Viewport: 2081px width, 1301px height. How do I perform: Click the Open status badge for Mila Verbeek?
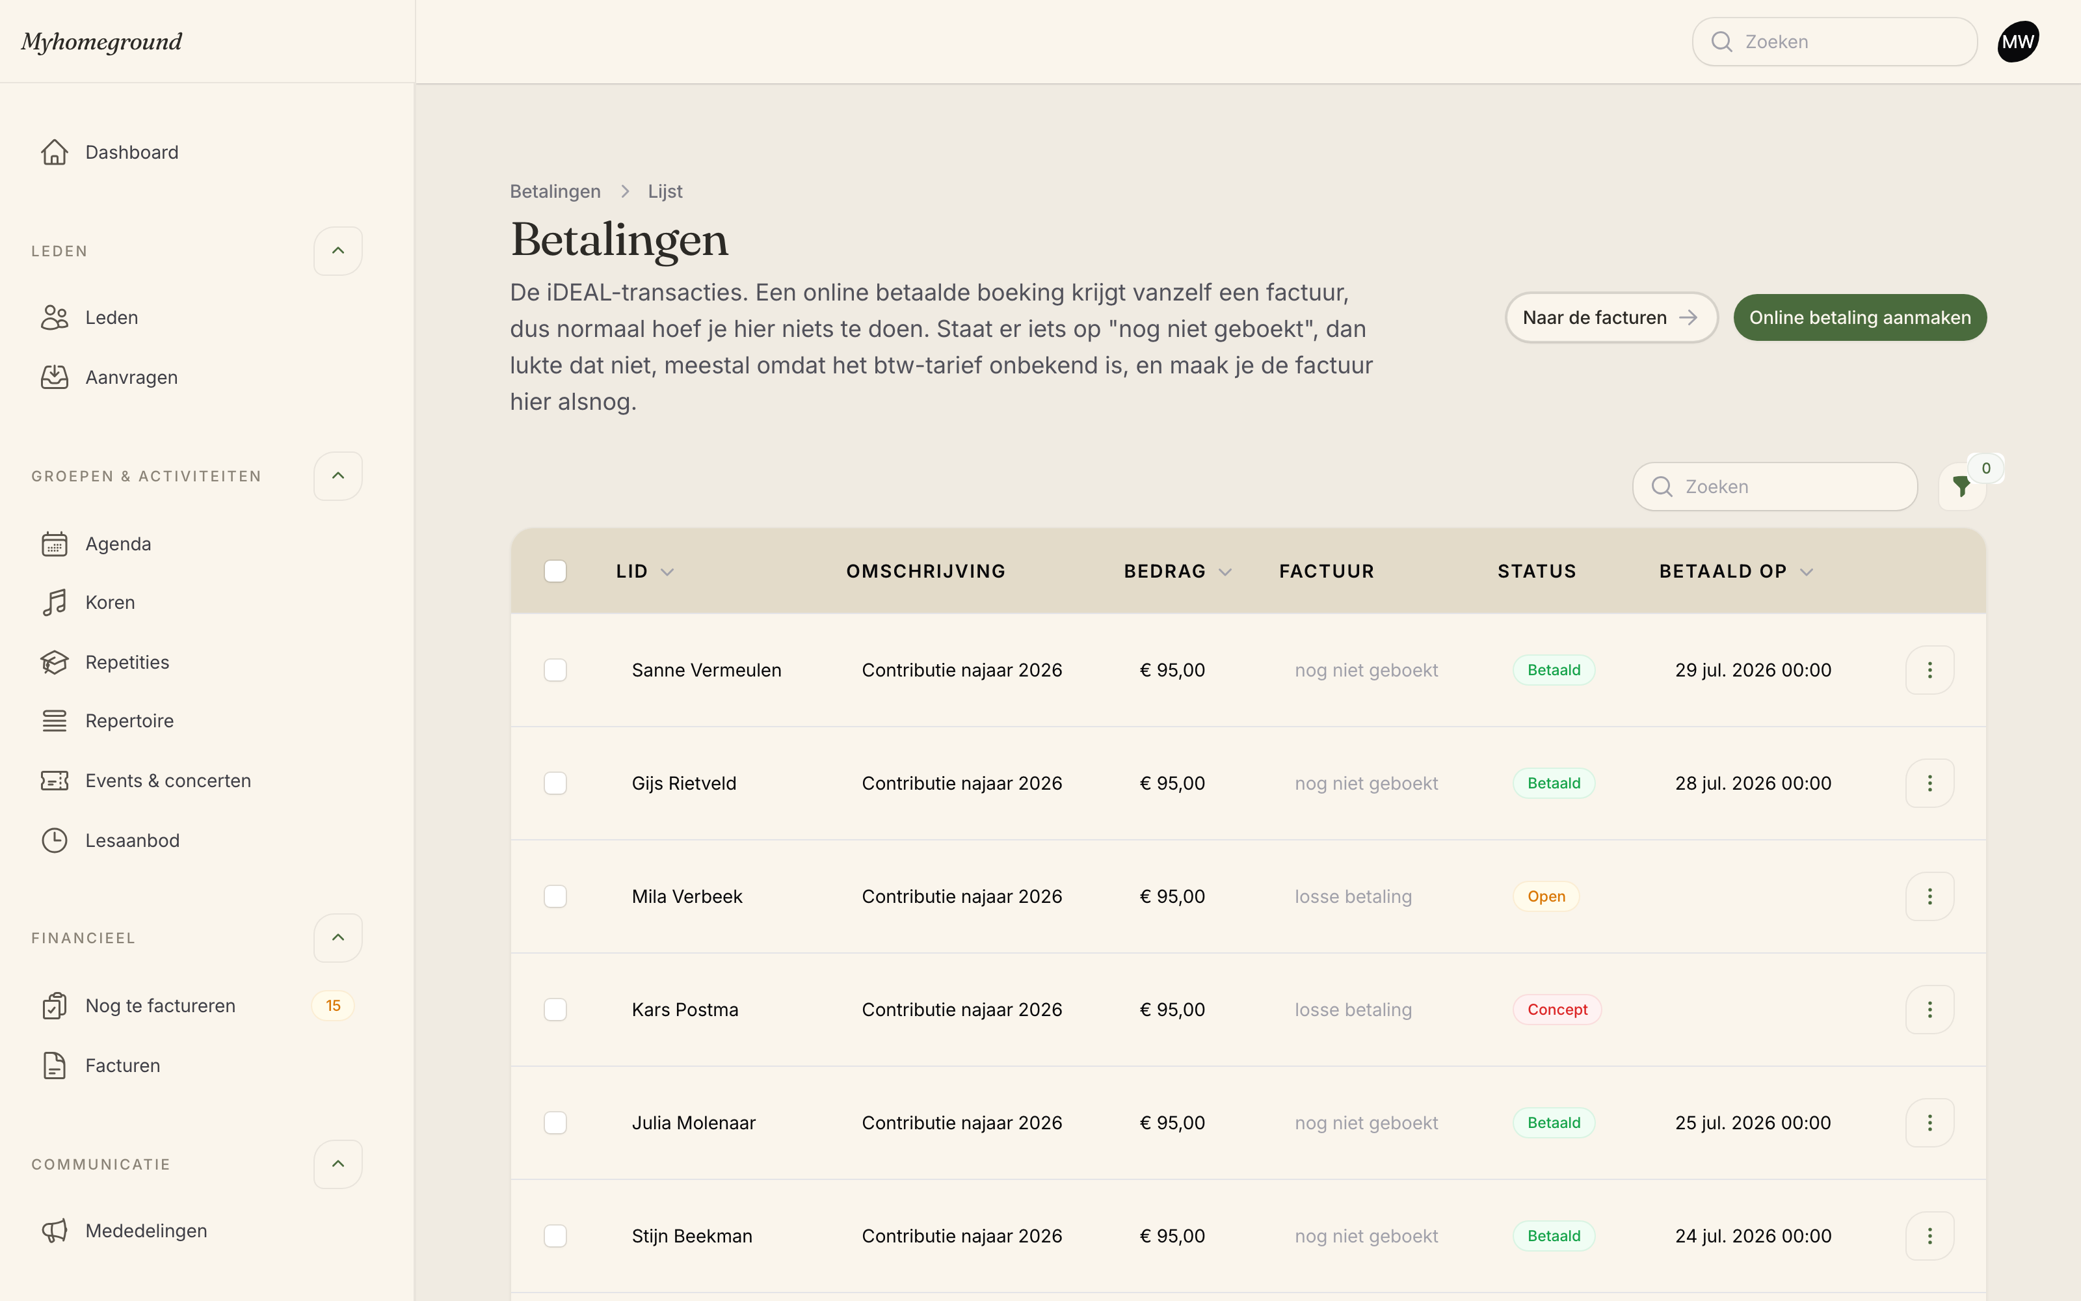(x=1545, y=896)
